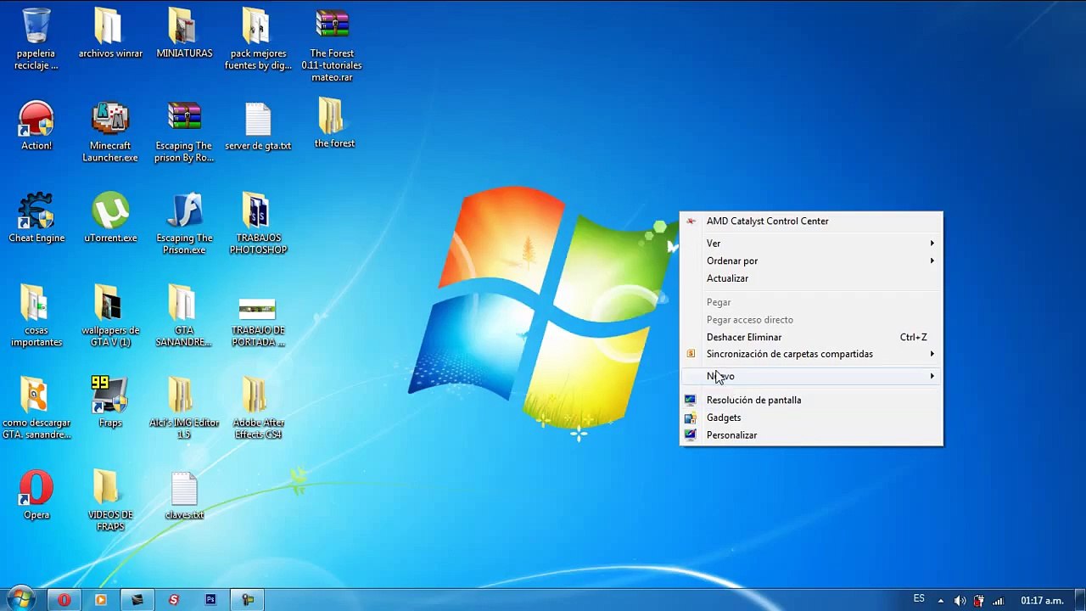Select the Alci's IMG Editor 1.5 folder
Viewport: 1086px width, 611px height.
point(184,409)
